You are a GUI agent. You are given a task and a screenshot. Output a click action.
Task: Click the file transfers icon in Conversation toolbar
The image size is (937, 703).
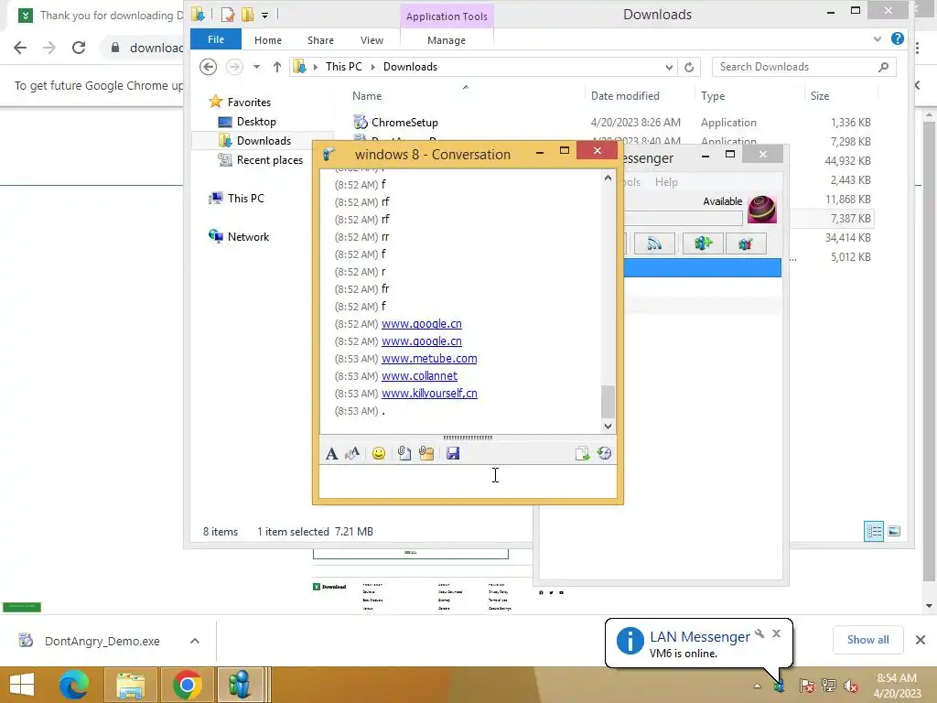pos(582,454)
